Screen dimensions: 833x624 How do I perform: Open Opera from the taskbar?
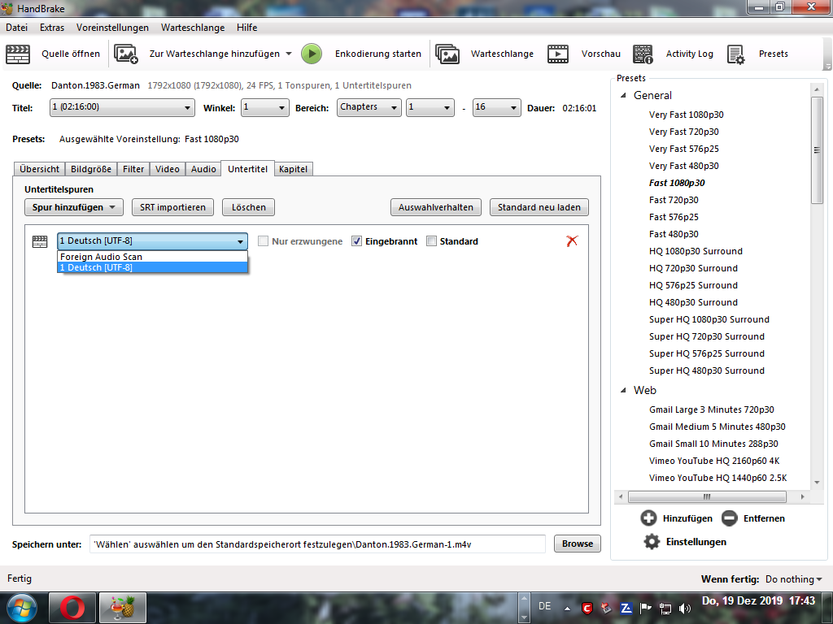pos(72,608)
